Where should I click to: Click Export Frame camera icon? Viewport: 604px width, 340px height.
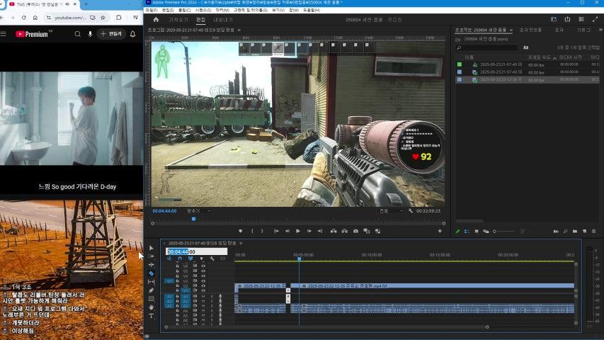tap(355, 231)
